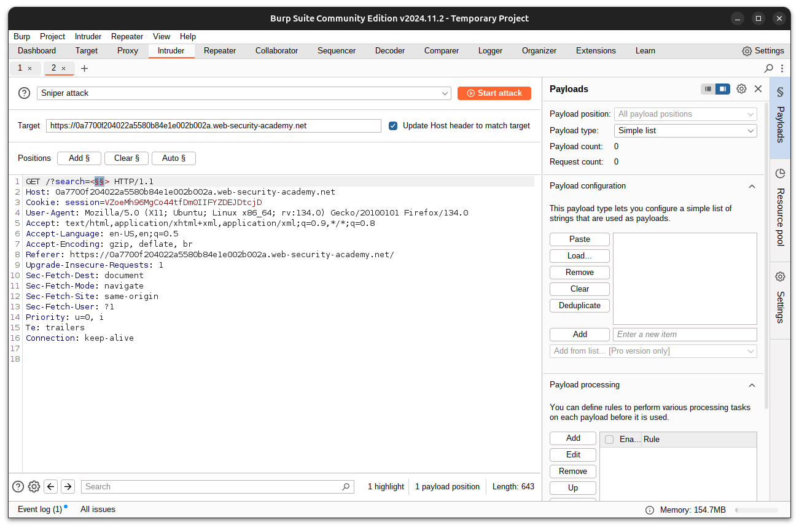The image size is (799, 528).
Task: Go to next search match arrow
Action: (x=68, y=487)
